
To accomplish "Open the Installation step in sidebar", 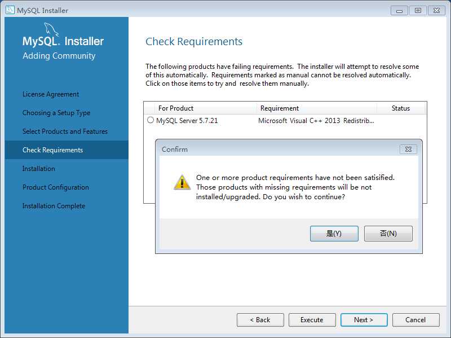I will tap(38, 169).
